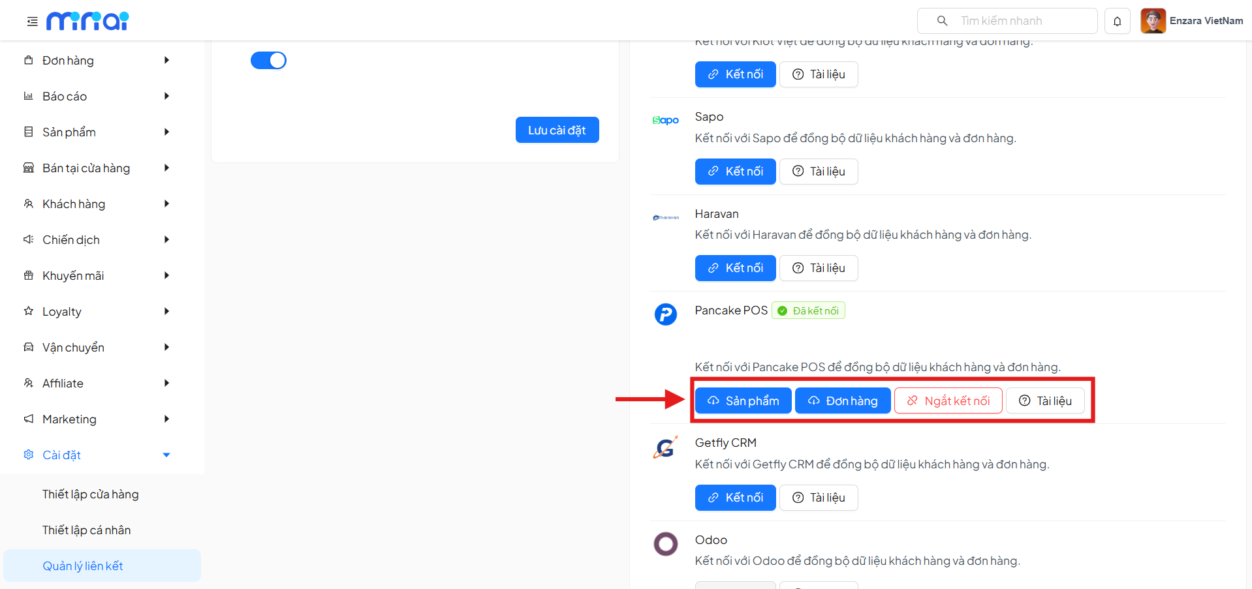This screenshot has height=589, width=1252.
Task: Click the Mirai logo in the header
Action: point(87,20)
